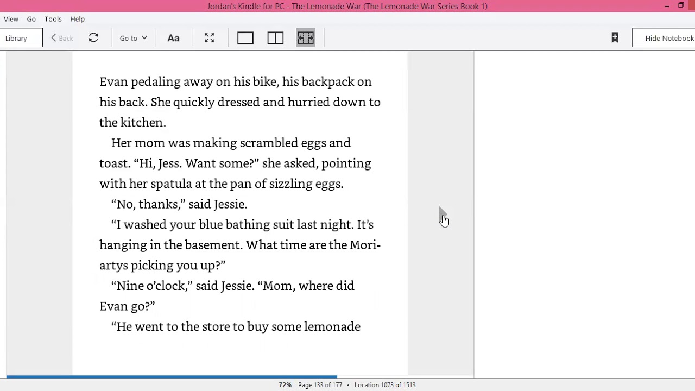Switch to single column layout
The height and width of the screenshot is (391, 695).
click(245, 38)
